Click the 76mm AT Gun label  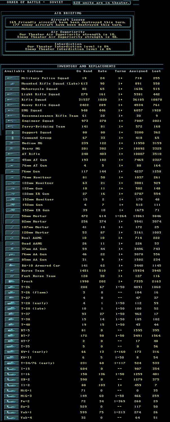pos(34,166)
